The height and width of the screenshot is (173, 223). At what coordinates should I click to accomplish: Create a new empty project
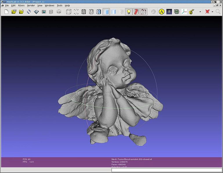pyautogui.click(x=6, y=12)
